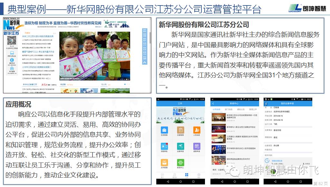Select the blue carousel dot beside 无人机 section
Screen dimensions: 330x187
tap(125, 84)
